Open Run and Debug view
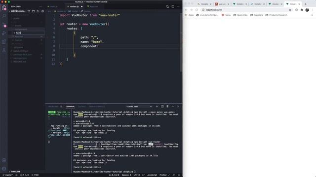 click(4, 33)
